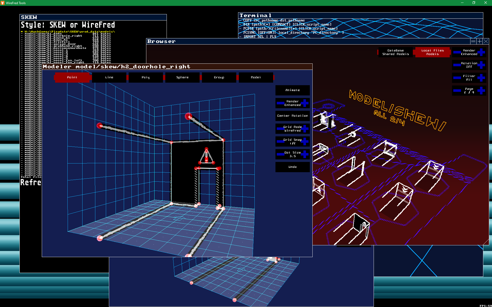Select Point mode tab in Modeler

72,77
